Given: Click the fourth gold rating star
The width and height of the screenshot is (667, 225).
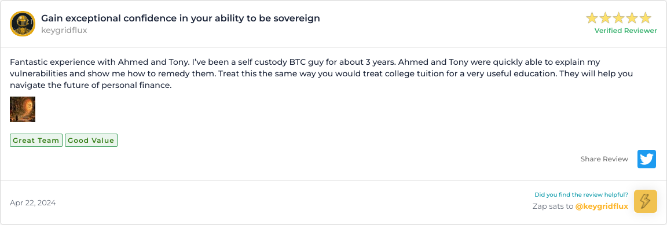Looking at the screenshot, I should coord(632,18).
